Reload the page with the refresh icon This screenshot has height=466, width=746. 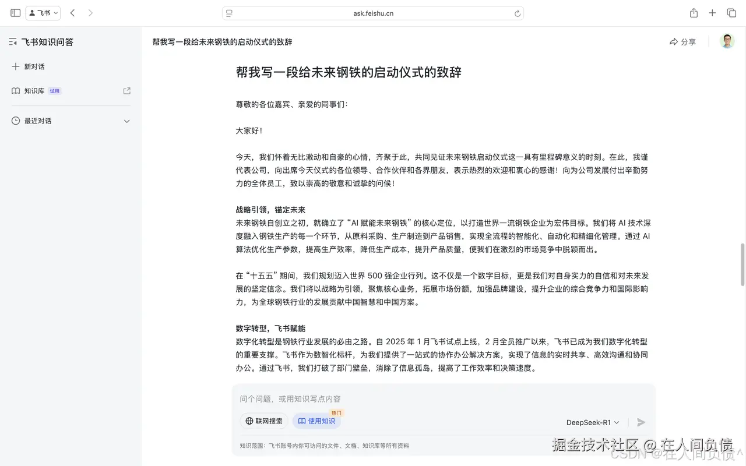point(517,12)
